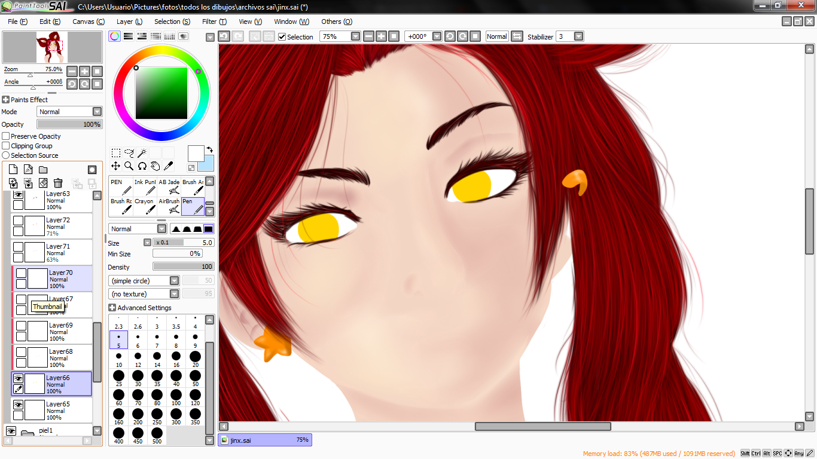Image resolution: width=817 pixels, height=459 pixels.
Task: Open the Window menu
Action: (292, 22)
